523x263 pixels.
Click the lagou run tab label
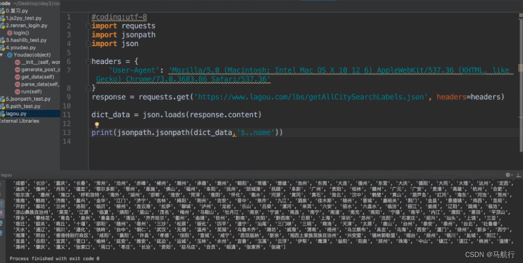point(6,175)
